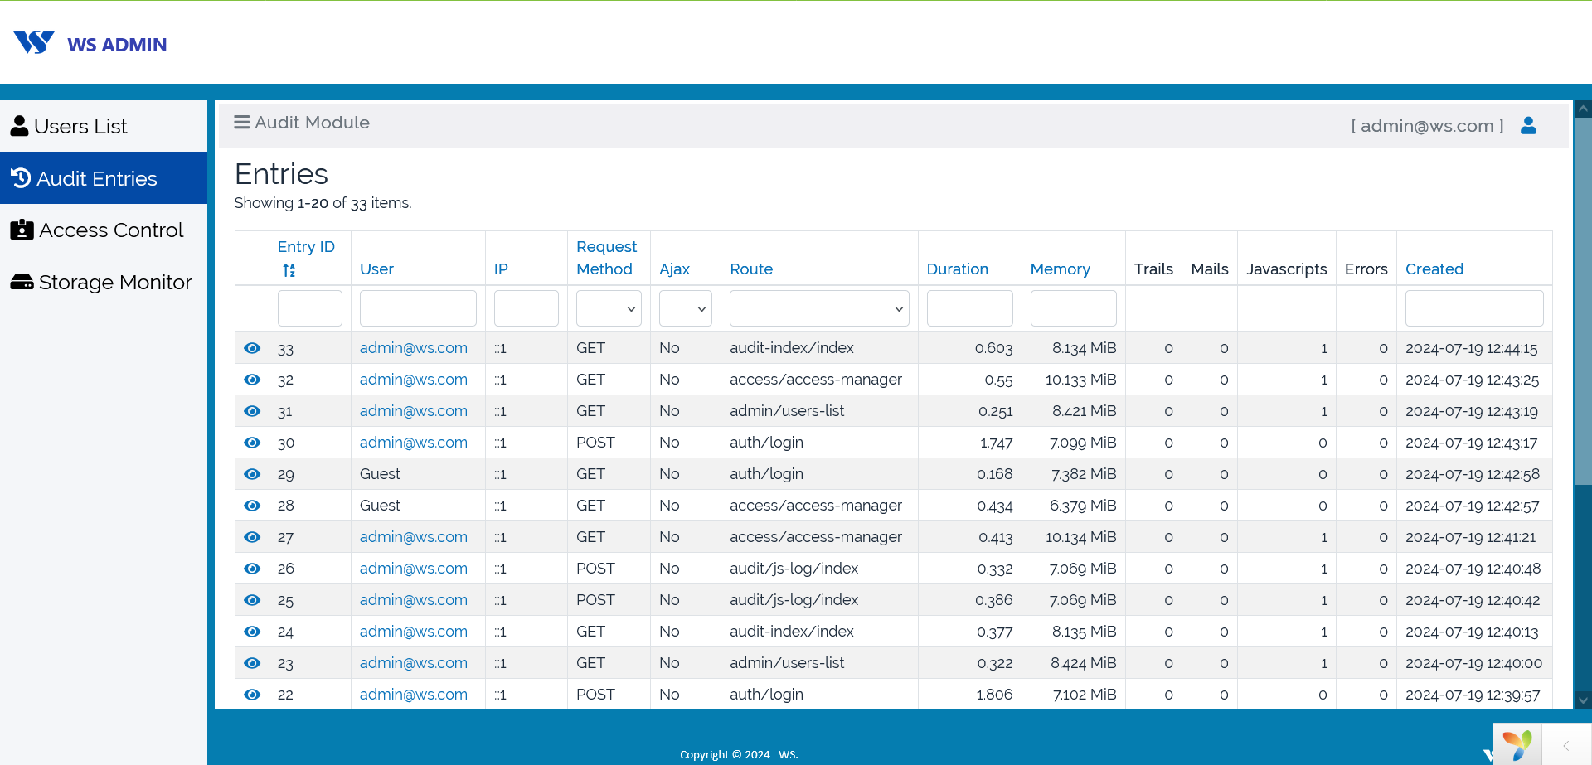The width and height of the screenshot is (1592, 765).
Task: Select Storage Monitor in the sidebar
Action: pyautogui.click(x=114, y=282)
